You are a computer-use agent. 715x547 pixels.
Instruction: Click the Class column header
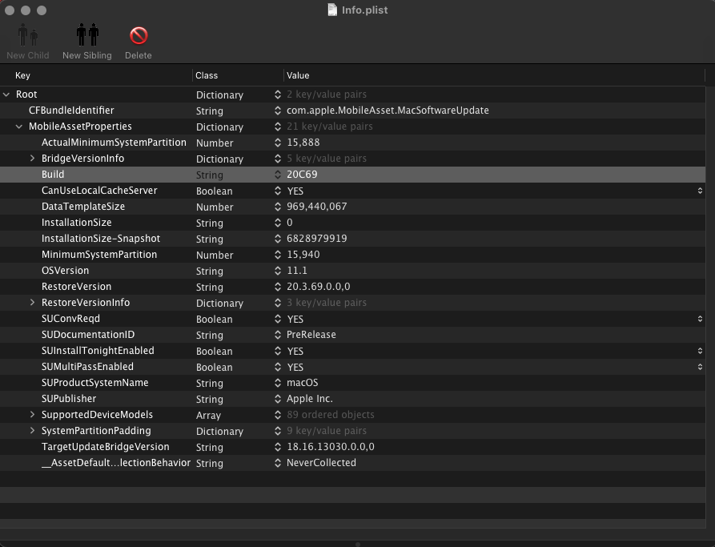pyautogui.click(x=207, y=75)
